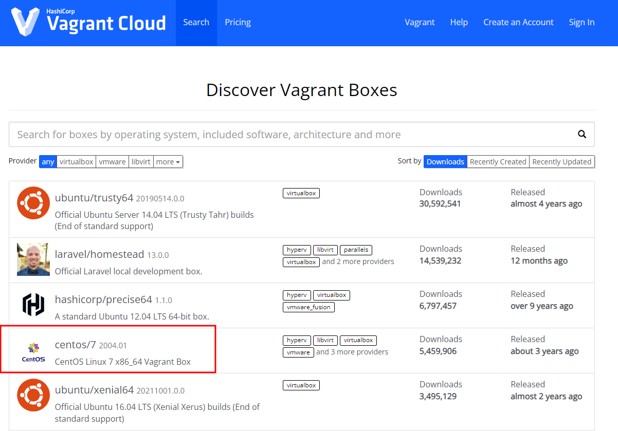The width and height of the screenshot is (618, 431).
Task: Click 'almost 4 years ago' release date
Action: 546,203
